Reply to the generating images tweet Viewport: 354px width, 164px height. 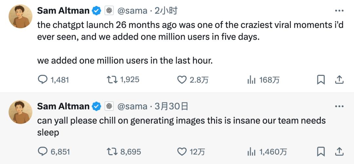[43, 152]
